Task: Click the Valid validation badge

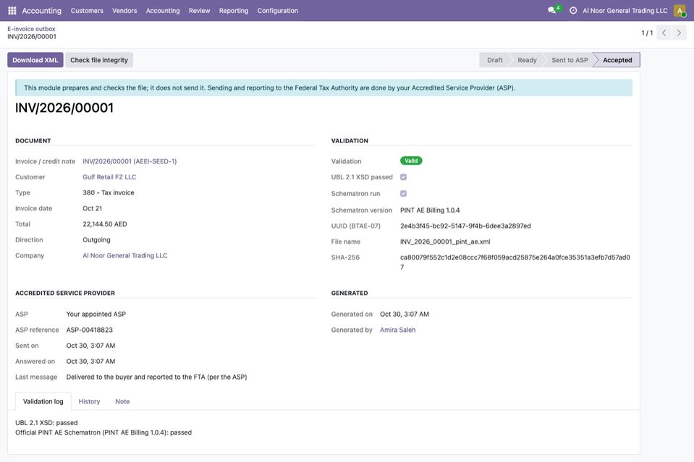Action: [411, 161]
